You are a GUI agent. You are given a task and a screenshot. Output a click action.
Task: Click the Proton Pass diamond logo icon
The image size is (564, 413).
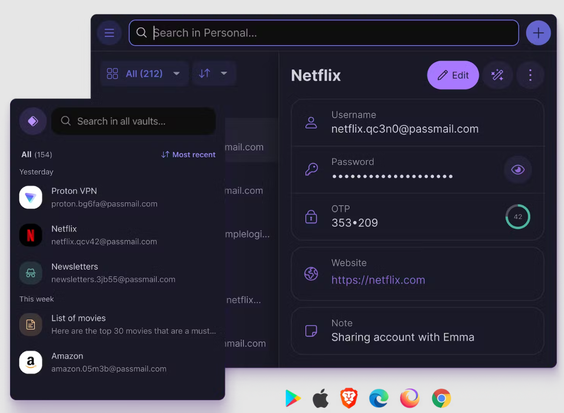33,121
